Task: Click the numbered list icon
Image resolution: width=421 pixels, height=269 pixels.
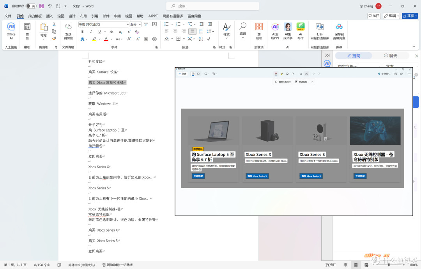Action: point(178,24)
